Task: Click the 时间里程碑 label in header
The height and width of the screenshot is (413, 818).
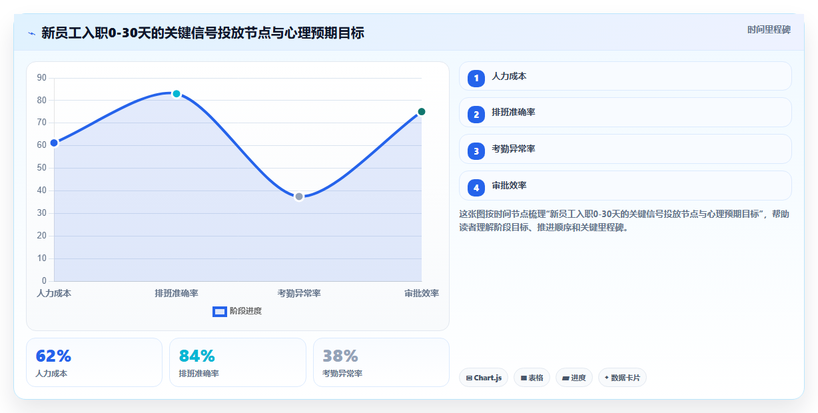Action: coord(769,29)
